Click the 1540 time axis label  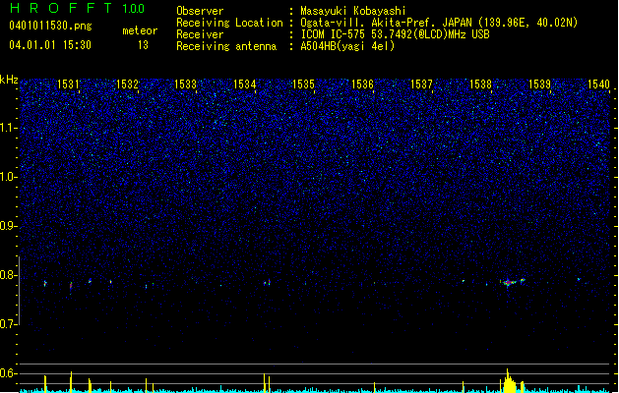599,84
